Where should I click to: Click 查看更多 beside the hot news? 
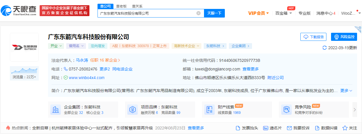(196, 128)
